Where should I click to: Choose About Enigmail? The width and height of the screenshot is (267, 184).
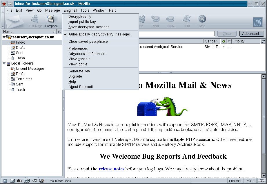coord(101,87)
